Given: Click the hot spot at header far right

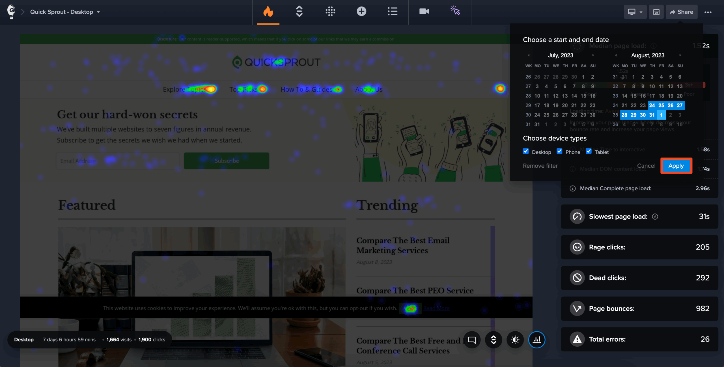Looking at the screenshot, I should [x=500, y=89].
